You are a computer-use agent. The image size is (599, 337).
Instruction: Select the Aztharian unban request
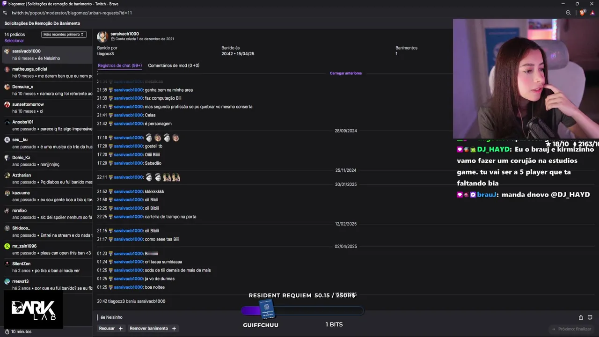47,178
